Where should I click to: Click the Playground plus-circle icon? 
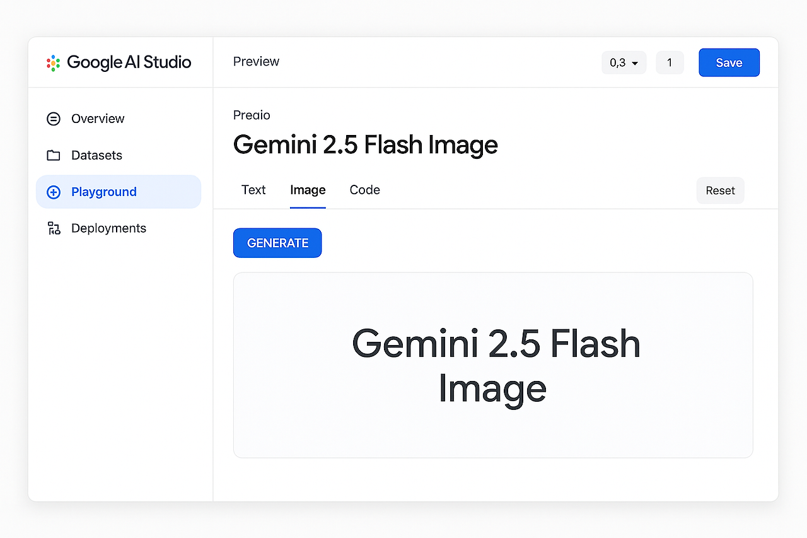coord(54,192)
